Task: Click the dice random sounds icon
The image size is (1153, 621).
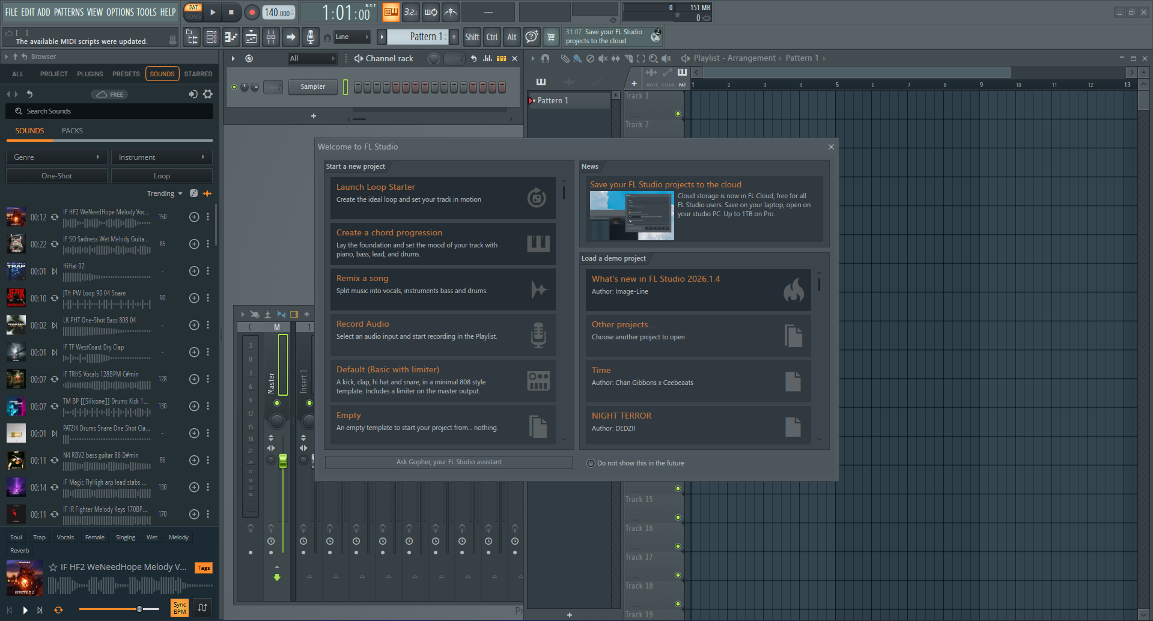Action: click(x=193, y=193)
